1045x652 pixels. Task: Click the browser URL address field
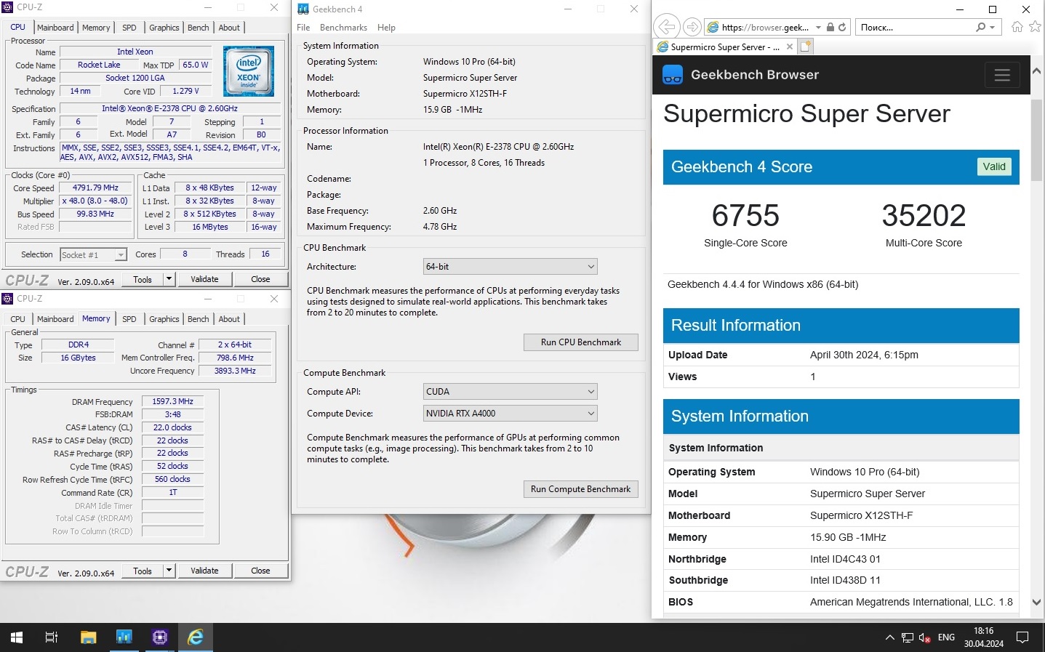point(766,27)
